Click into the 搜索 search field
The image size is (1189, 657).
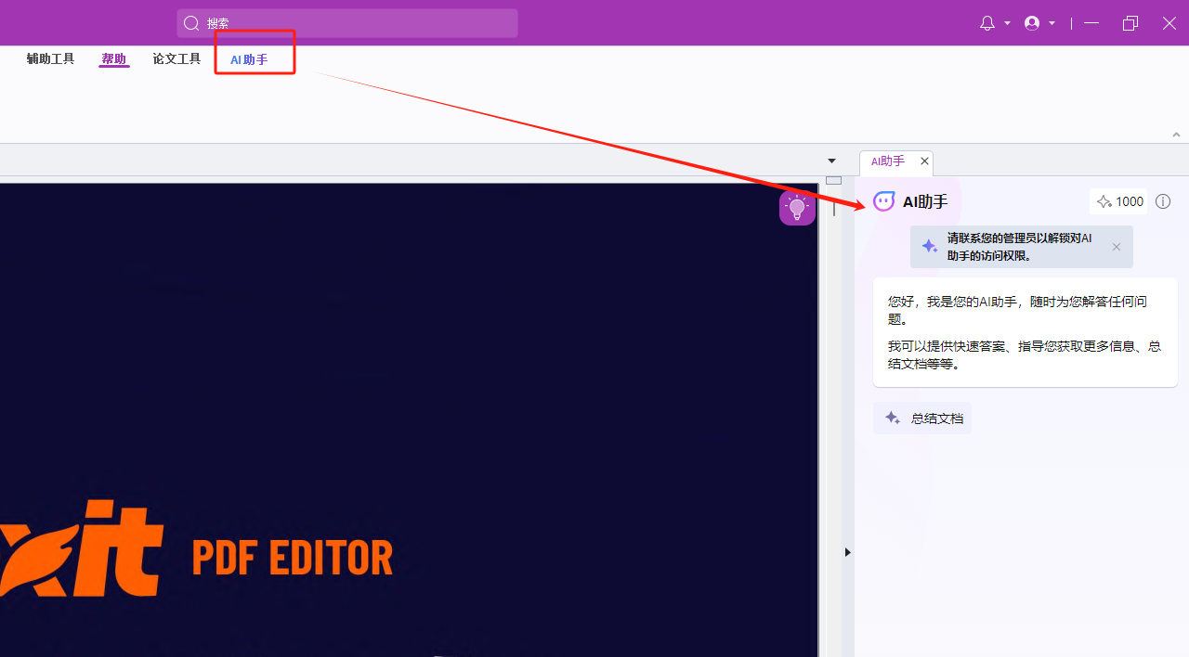click(x=353, y=23)
